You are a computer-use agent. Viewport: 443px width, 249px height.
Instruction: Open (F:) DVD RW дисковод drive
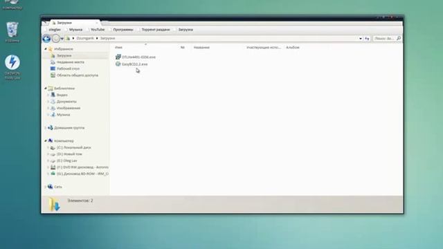click(x=82, y=167)
